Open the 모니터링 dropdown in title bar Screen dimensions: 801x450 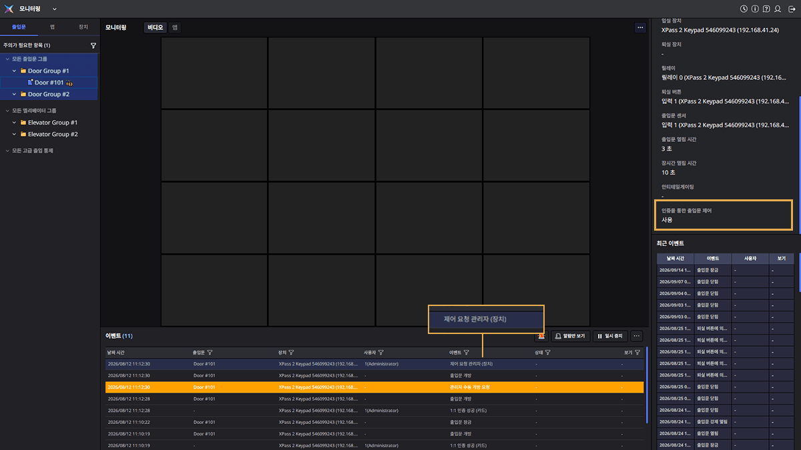[55, 9]
